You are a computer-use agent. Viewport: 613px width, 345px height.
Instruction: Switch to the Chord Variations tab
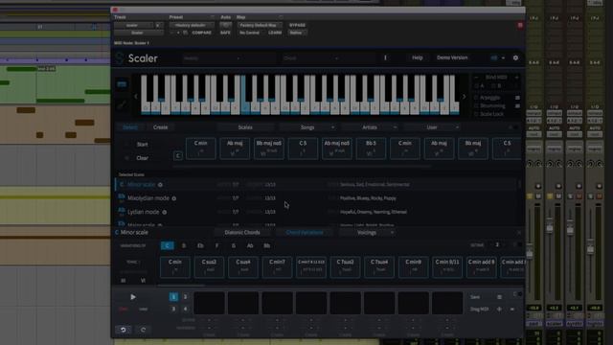point(305,233)
